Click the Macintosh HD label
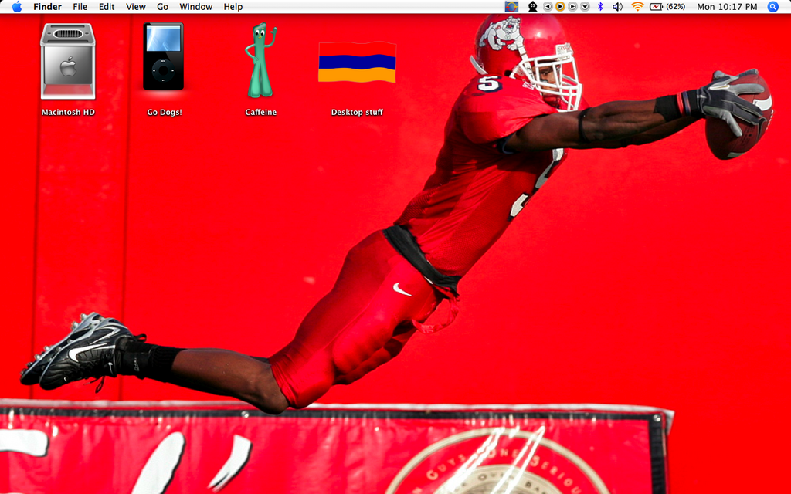This screenshot has height=494, width=791. click(68, 112)
